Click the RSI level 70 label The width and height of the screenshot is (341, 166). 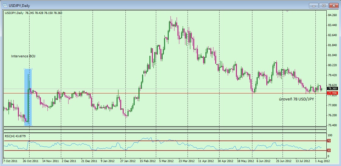coord(329,141)
